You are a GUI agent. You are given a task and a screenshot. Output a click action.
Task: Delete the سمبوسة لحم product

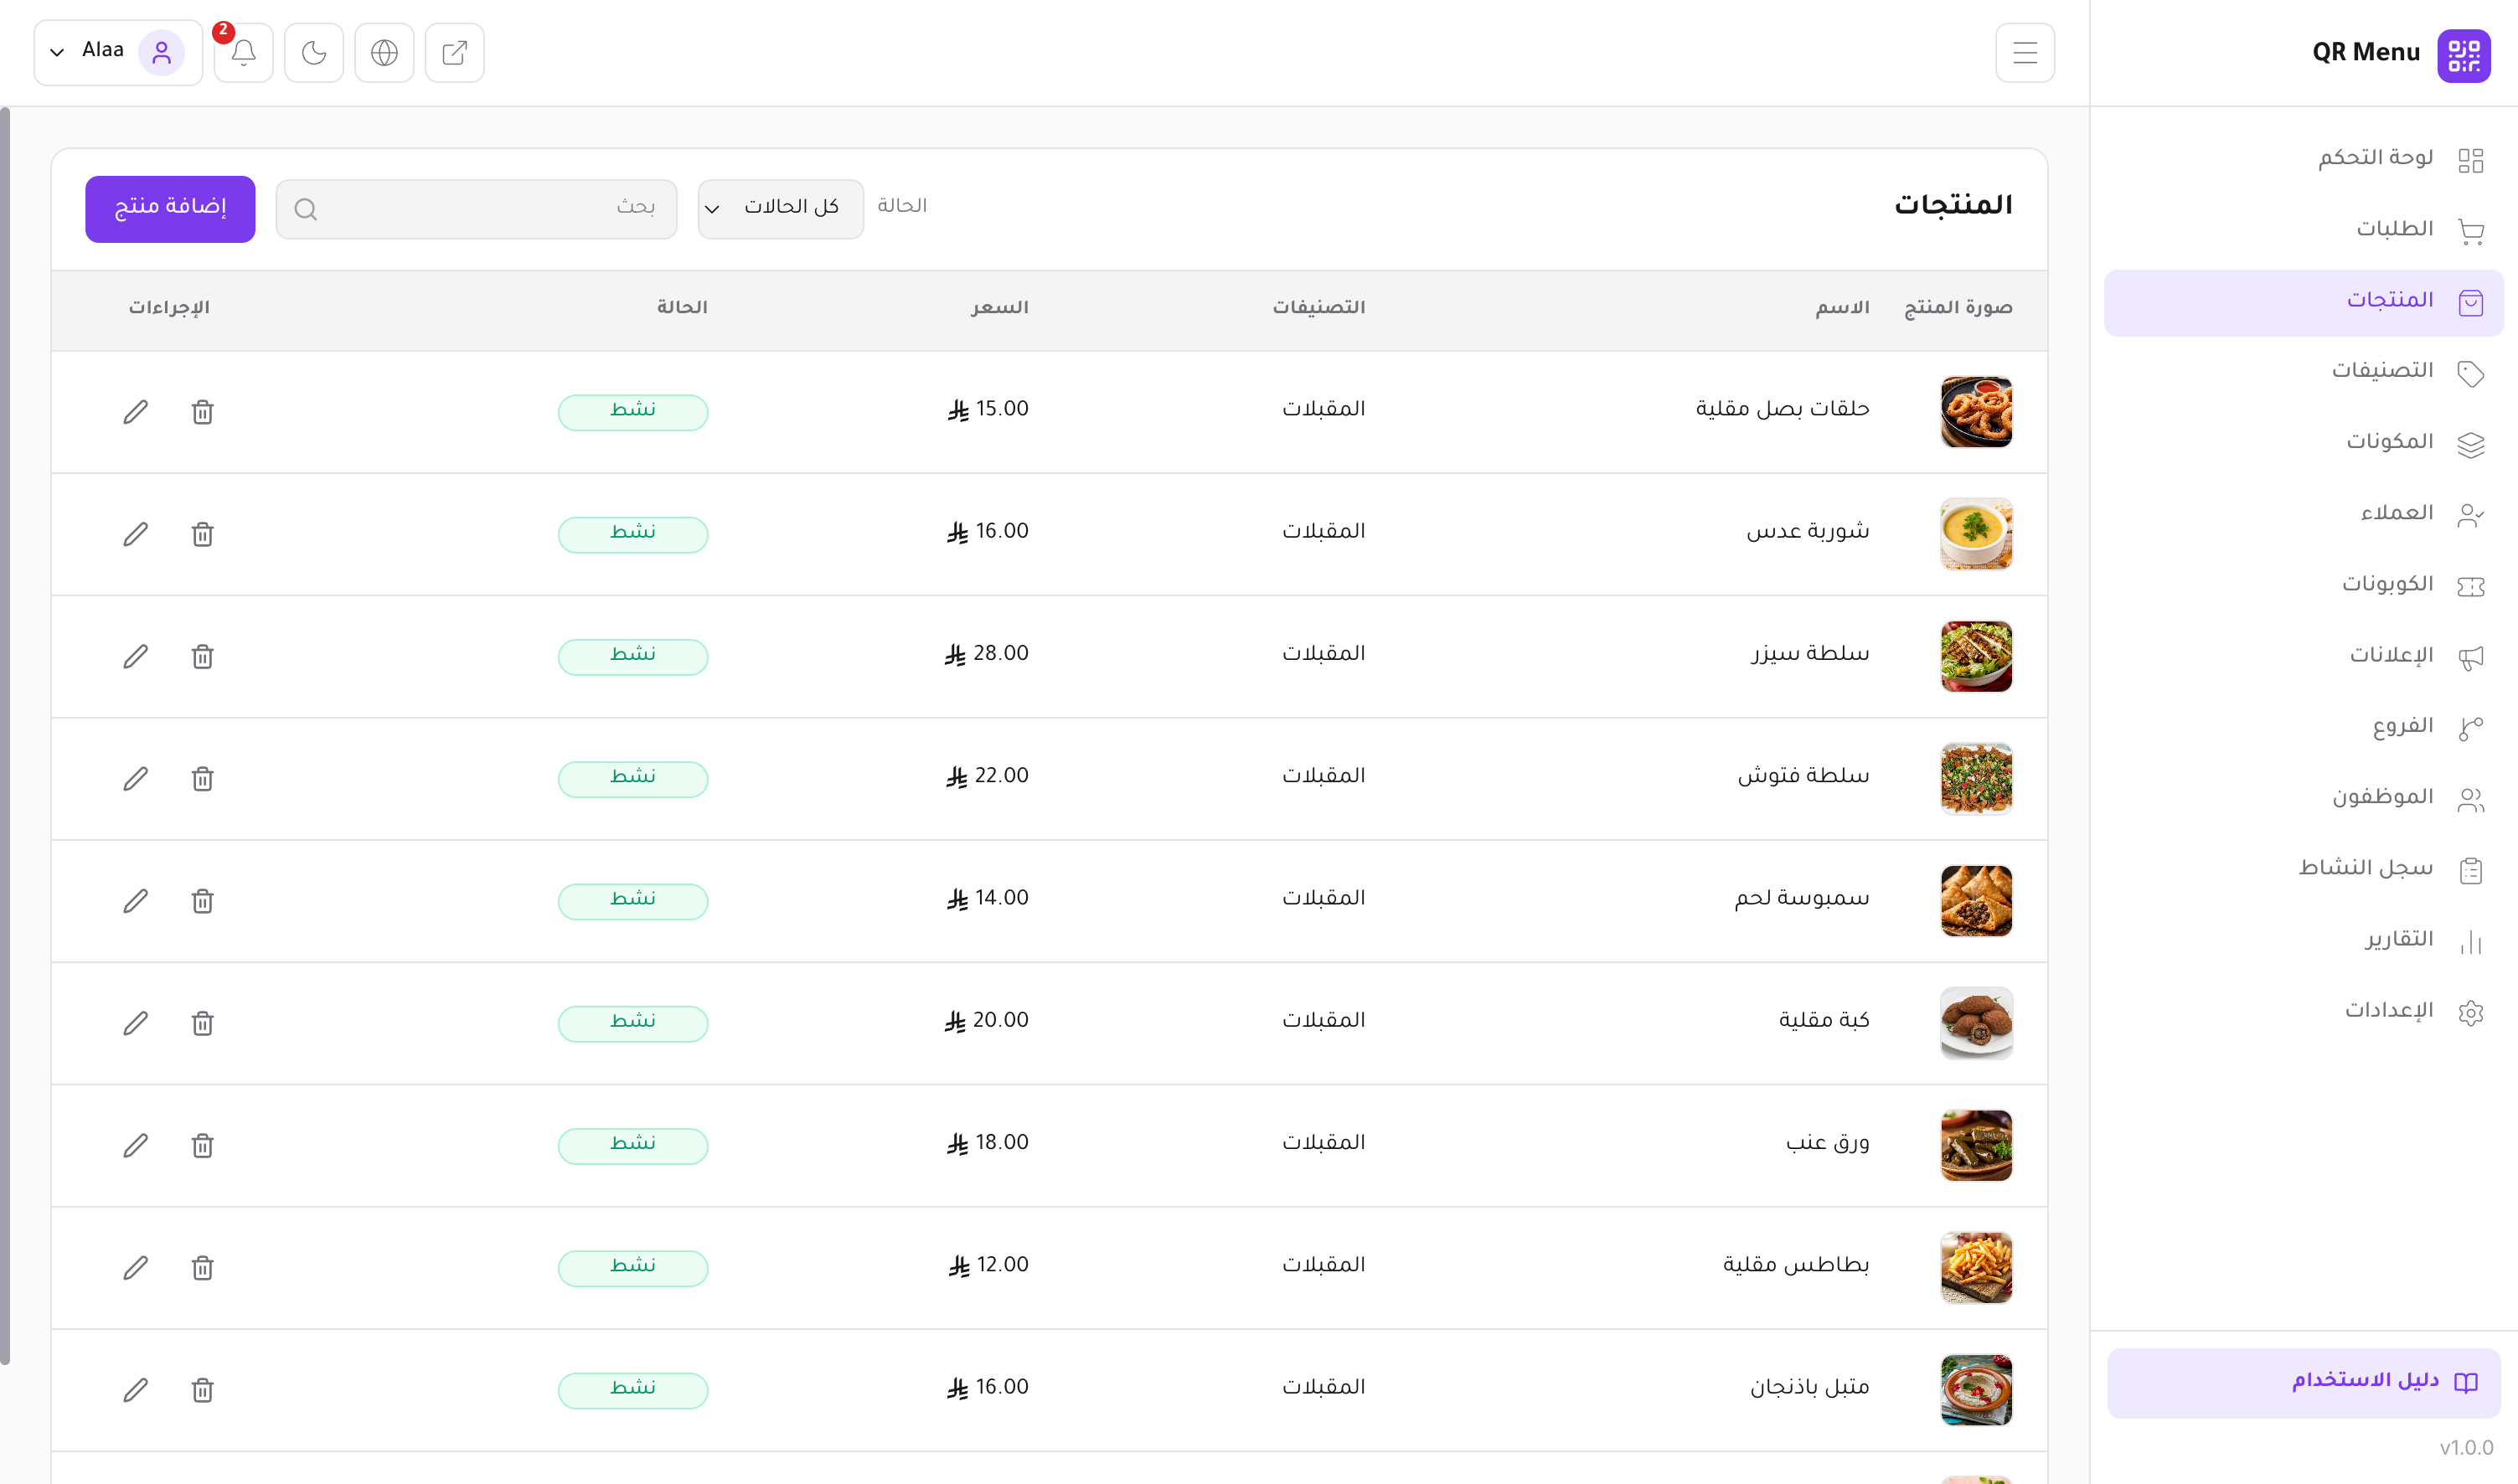click(x=203, y=901)
